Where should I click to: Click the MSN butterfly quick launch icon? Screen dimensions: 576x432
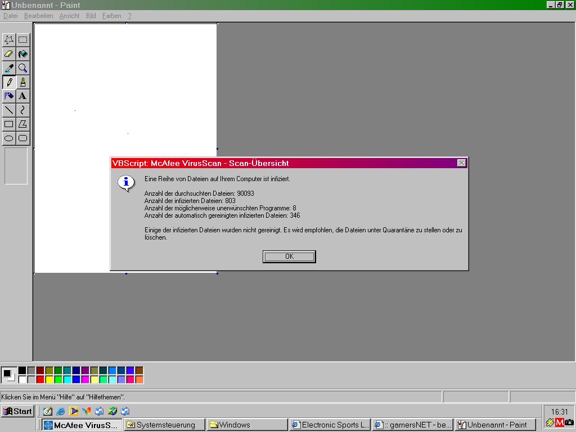pos(87,411)
